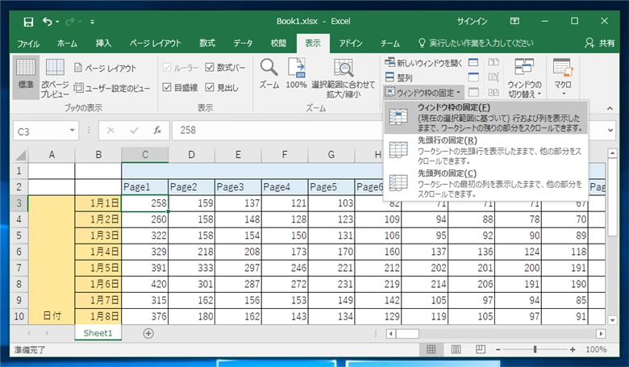Viewport: 629px width, 367px height.
Task: Click the Hide window icon
Action: (473, 77)
